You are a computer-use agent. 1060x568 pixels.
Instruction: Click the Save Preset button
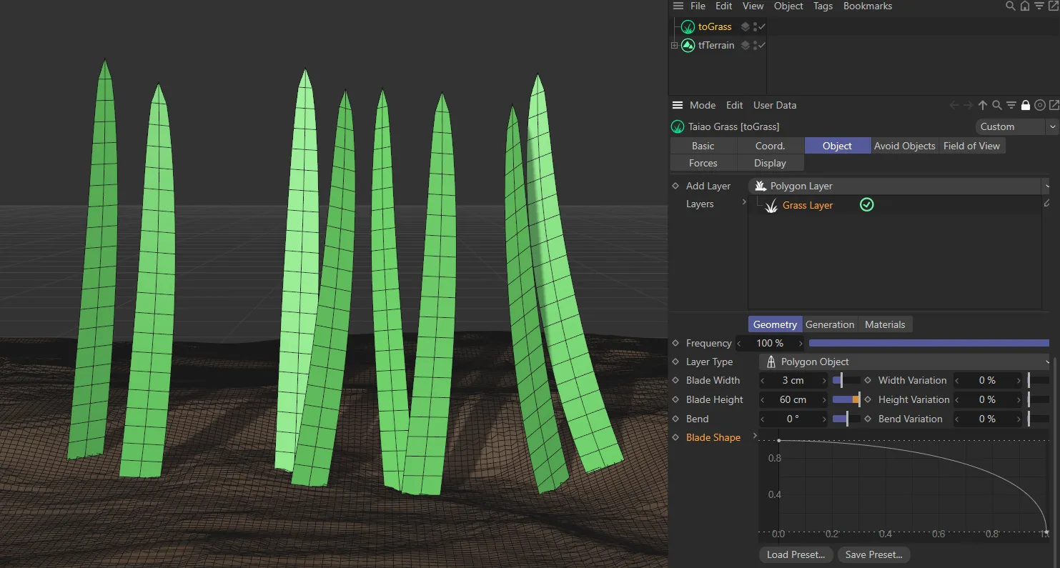pos(873,554)
